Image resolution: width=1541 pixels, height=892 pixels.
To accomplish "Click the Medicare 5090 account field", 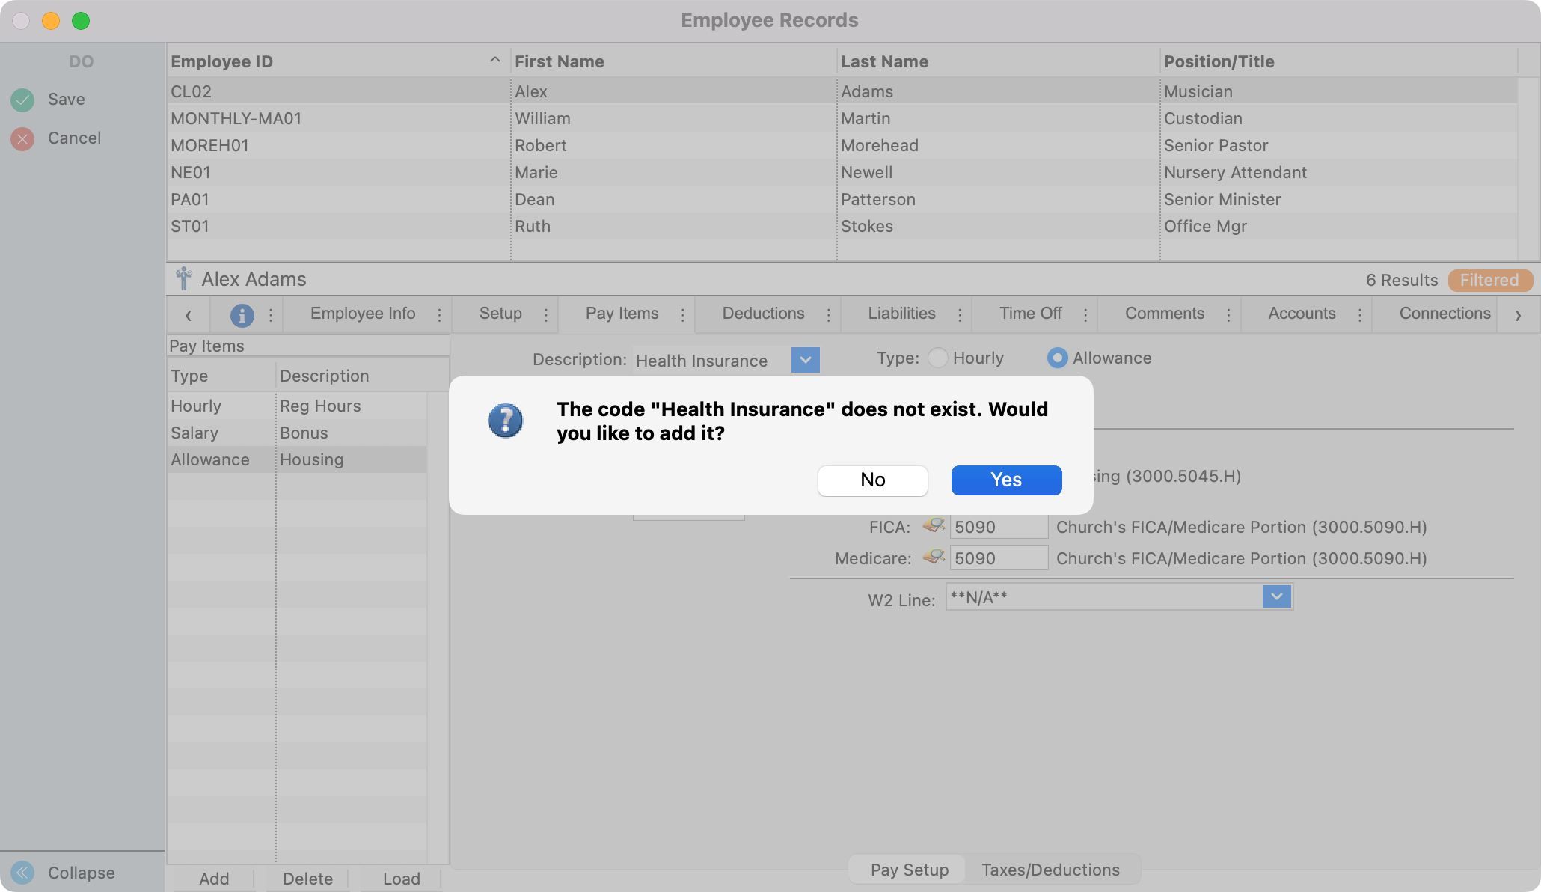I will coord(998,558).
